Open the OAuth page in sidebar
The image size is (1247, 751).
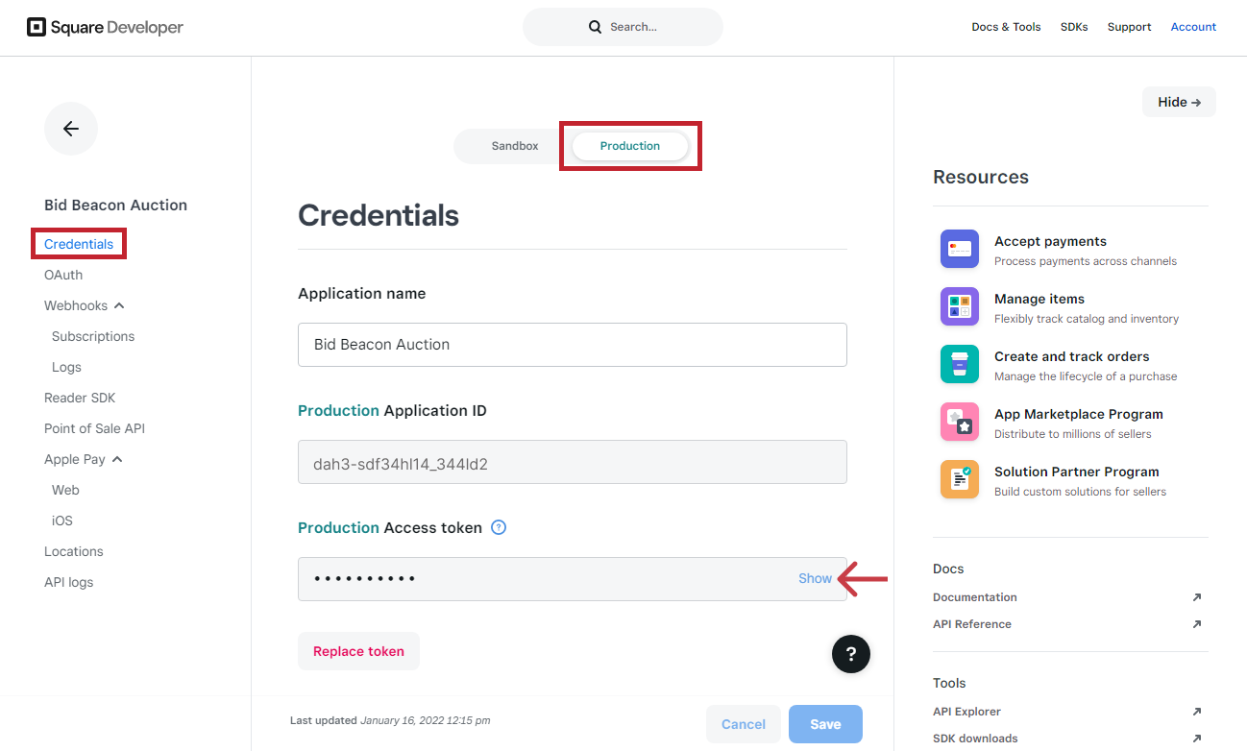63,275
